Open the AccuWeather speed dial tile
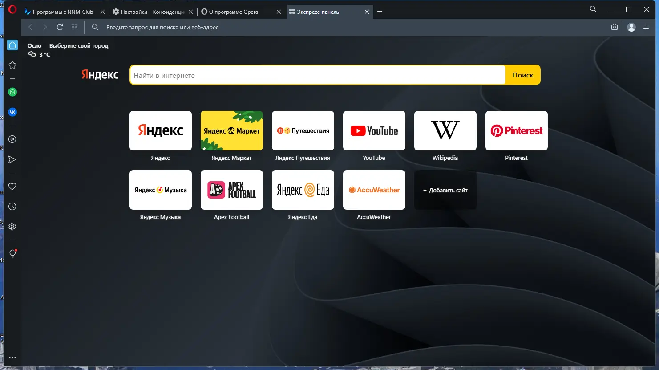The width and height of the screenshot is (659, 370). click(374, 190)
